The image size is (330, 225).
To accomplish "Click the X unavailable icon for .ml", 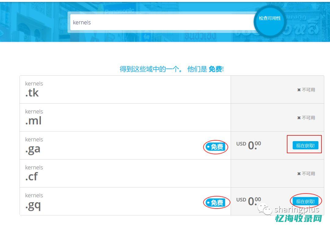I will pos(299,118).
